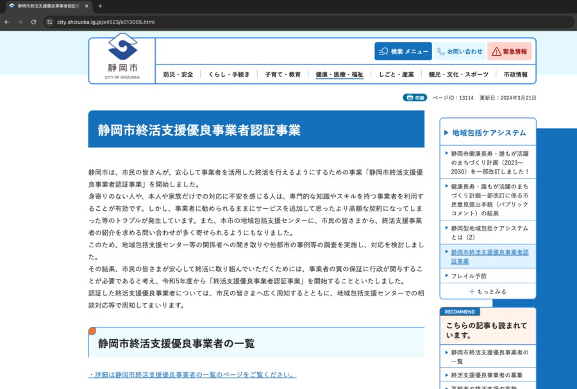Open フレイル予防 sidebar link
The width and height of the screenshot is (577, 389).
pyautogui.click(x=469, y=276)
